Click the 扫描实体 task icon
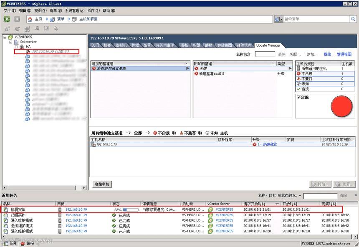The width and height of the screenshot is (359, 247). pyautogui.click(x=5, y=215)
